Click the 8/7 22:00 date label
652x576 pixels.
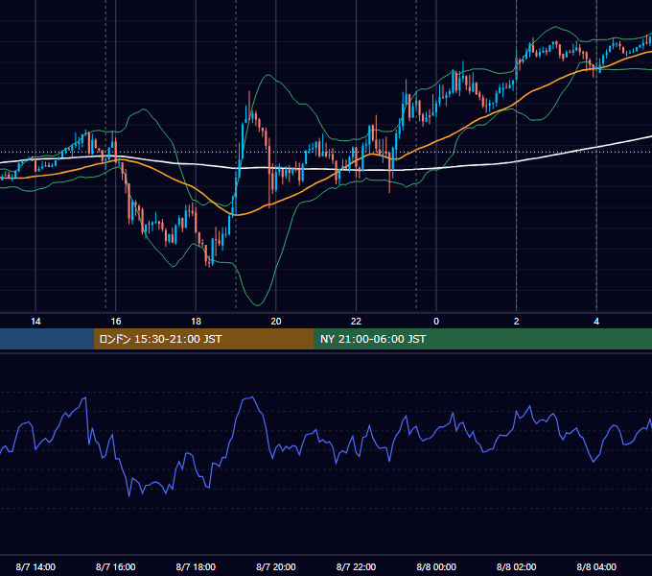[356, 566]
